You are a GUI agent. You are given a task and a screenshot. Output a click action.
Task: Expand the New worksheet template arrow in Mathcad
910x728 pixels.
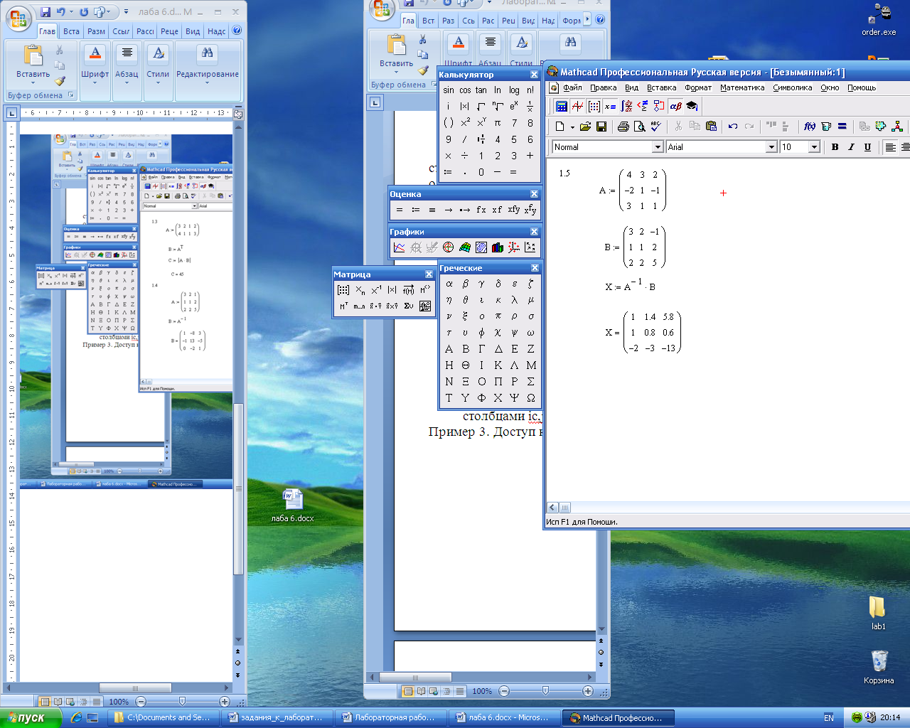click(x=572, y=127)
